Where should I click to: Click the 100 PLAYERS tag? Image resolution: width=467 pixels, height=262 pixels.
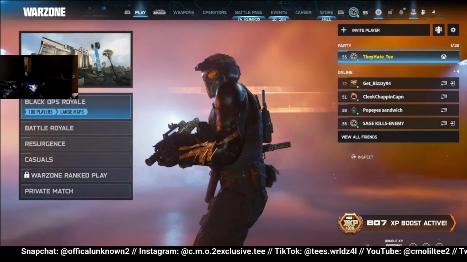coord(40,112)
